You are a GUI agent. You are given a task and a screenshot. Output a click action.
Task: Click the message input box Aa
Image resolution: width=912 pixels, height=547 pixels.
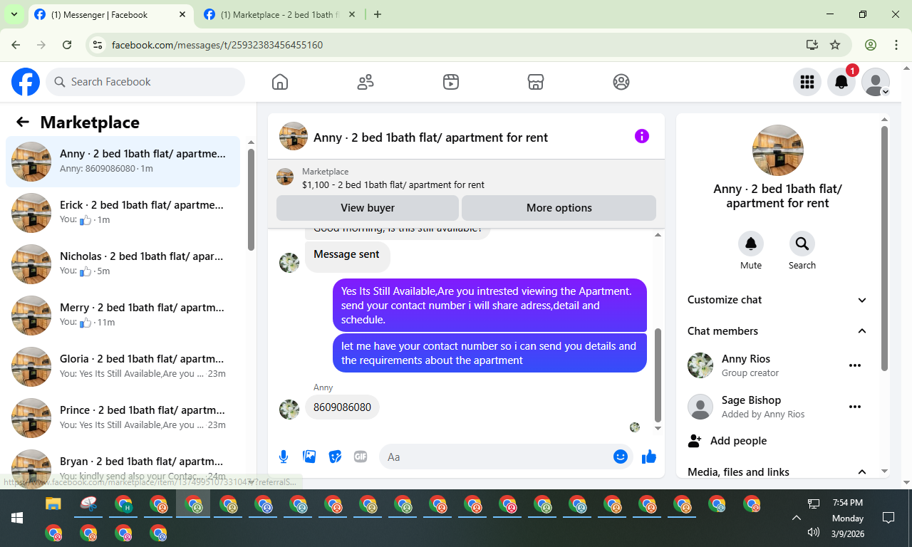496,457
